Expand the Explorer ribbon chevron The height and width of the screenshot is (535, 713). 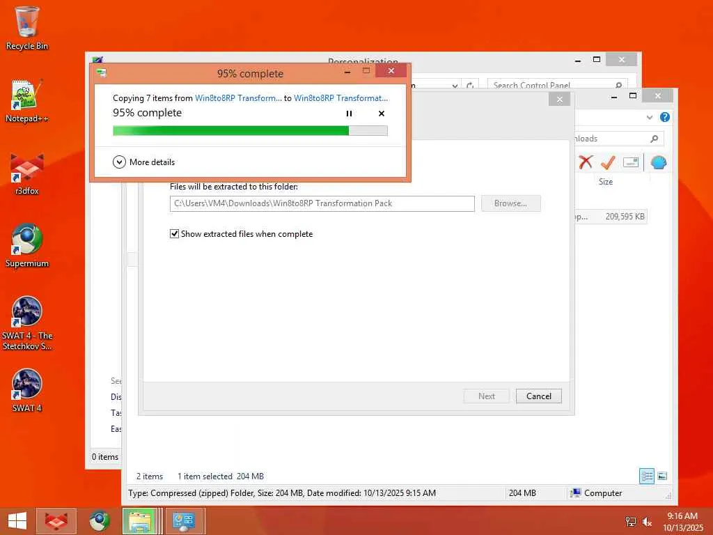point(650,117)
